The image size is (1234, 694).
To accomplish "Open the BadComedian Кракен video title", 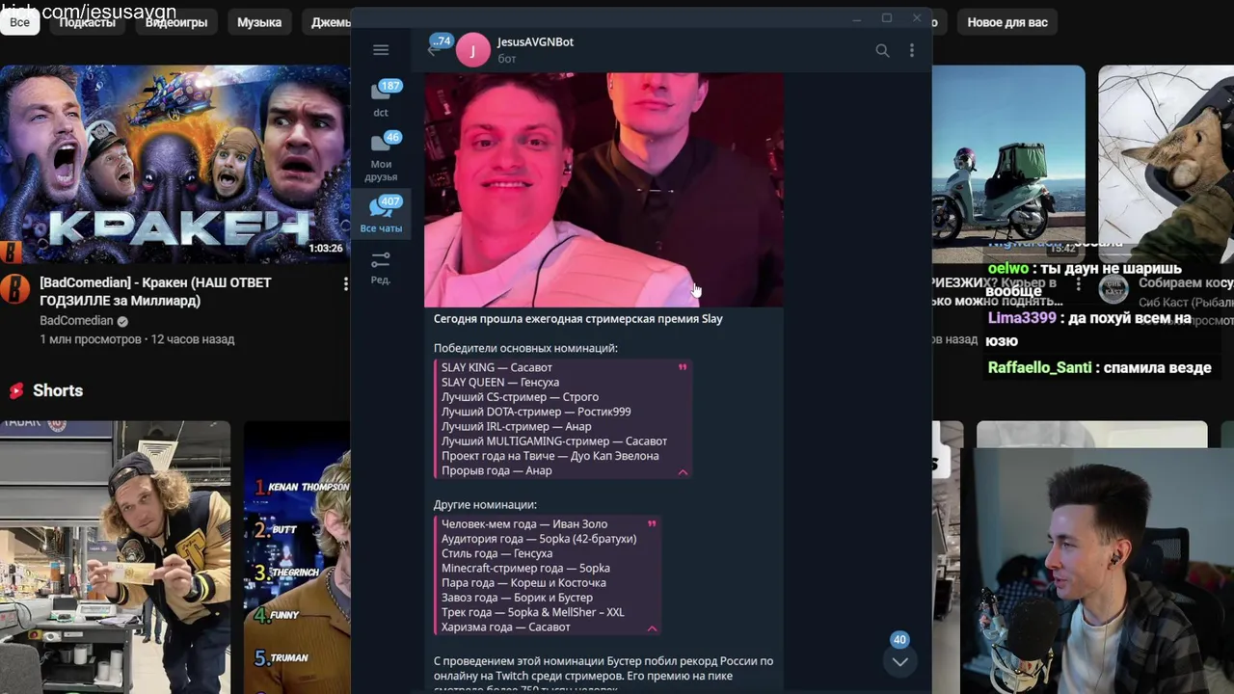I will pos(155,291).
